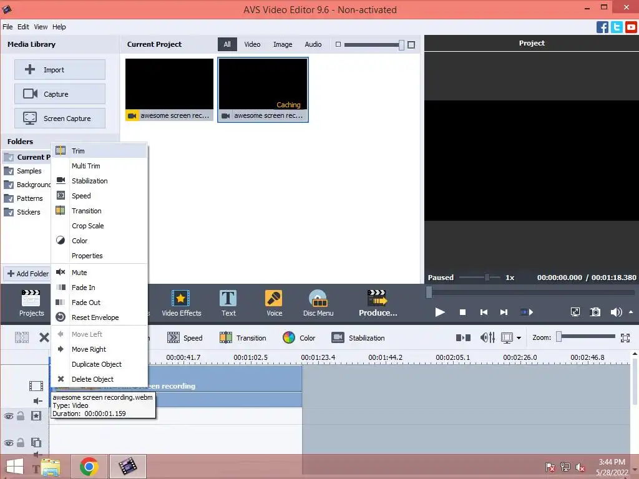Open the YouTube link icon
The height and width of the screenshot is (479, 639).
[631, 27]
